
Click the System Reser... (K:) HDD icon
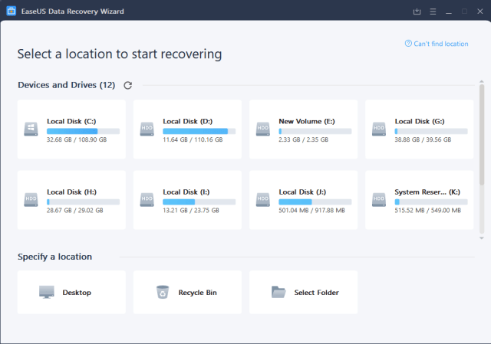coord(379,199)
